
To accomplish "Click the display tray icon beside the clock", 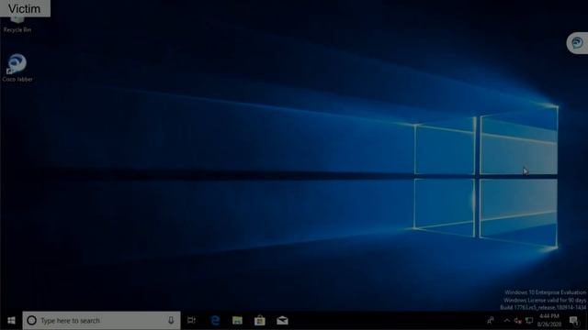I will pos(529,321).
